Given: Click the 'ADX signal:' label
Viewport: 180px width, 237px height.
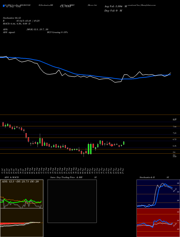Looking at the screenshot, I should tap(9, 32).
